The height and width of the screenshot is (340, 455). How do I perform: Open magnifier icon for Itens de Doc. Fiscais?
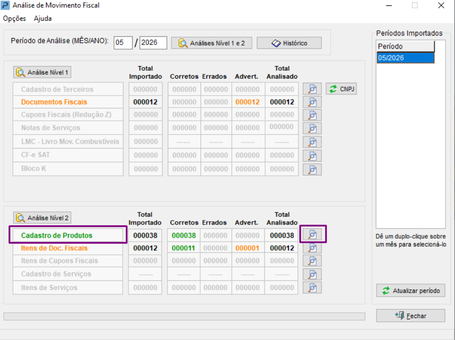point(312,248)
